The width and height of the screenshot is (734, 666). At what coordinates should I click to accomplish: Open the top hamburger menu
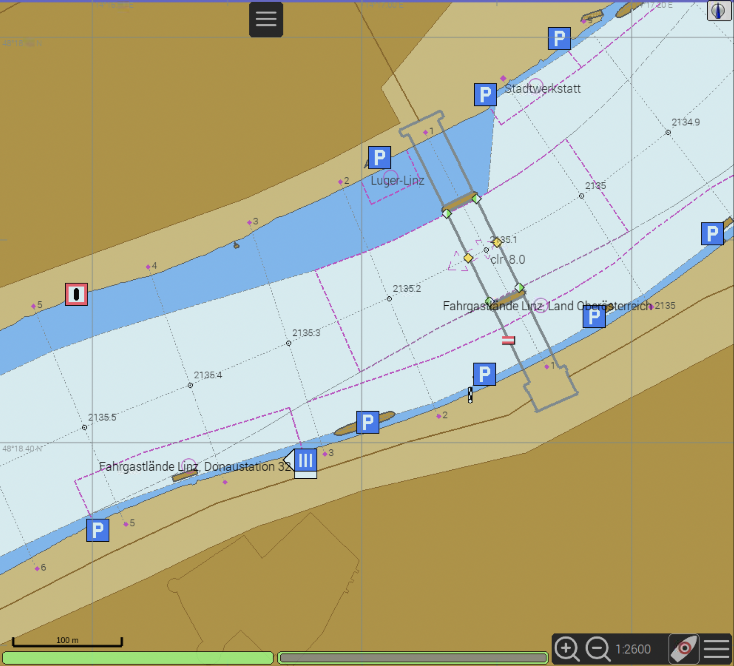(x=266, y=19)
